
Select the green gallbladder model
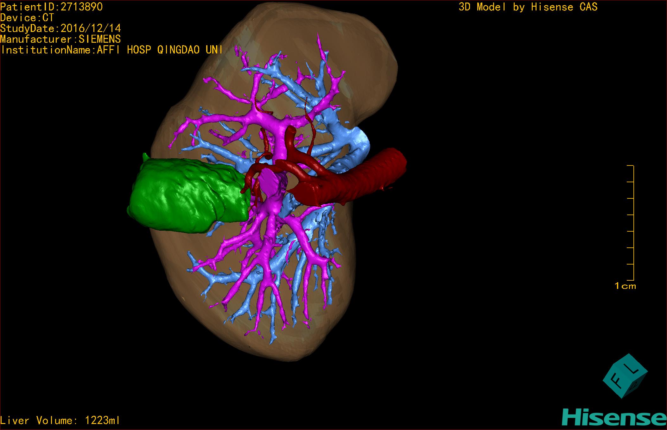pos(185,195)
